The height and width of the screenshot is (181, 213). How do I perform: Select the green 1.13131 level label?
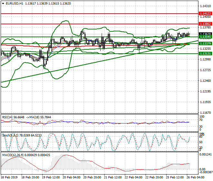click(205, 54)
